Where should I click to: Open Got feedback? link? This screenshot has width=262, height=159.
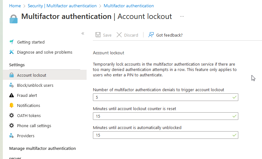point(166,35)
